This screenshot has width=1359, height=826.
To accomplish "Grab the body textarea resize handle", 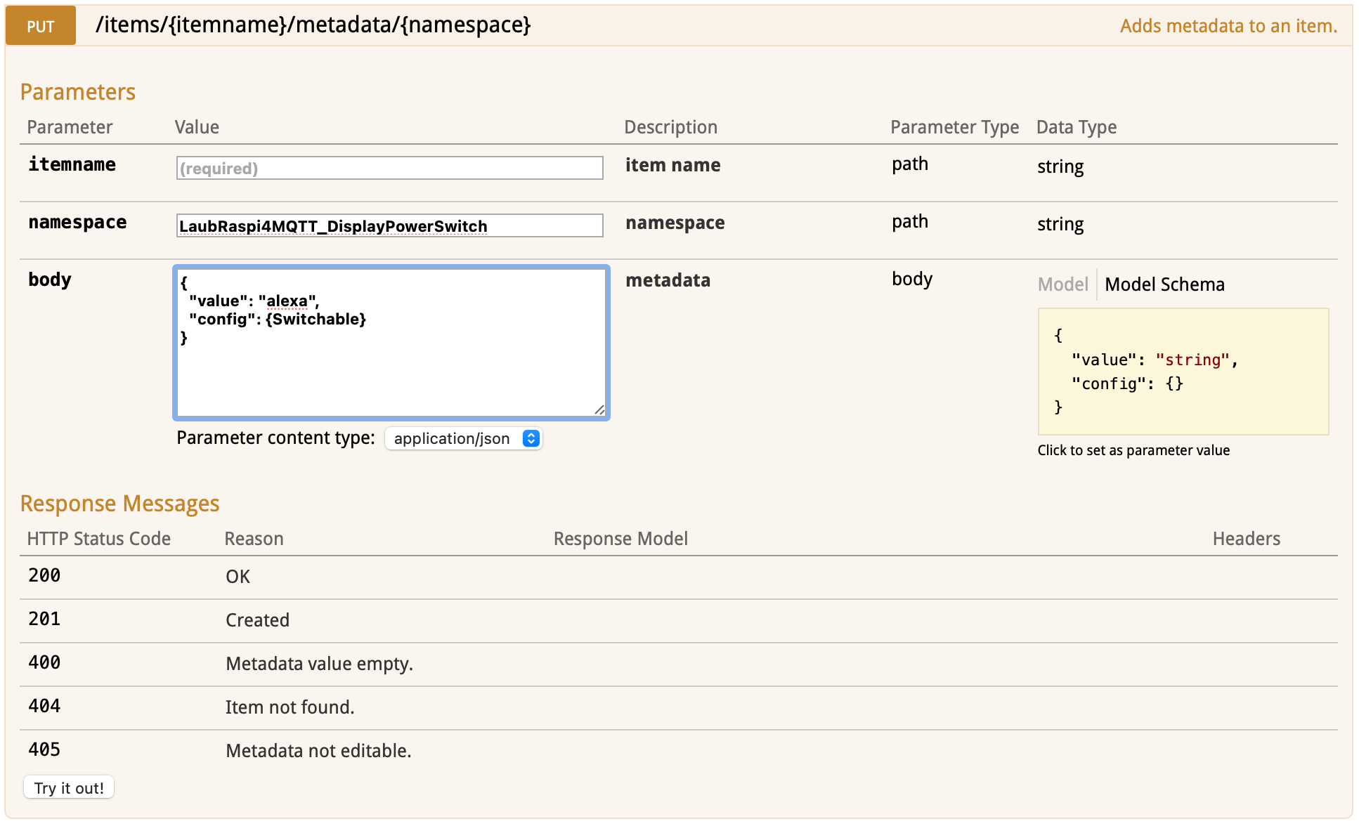I will pos(599,410).
